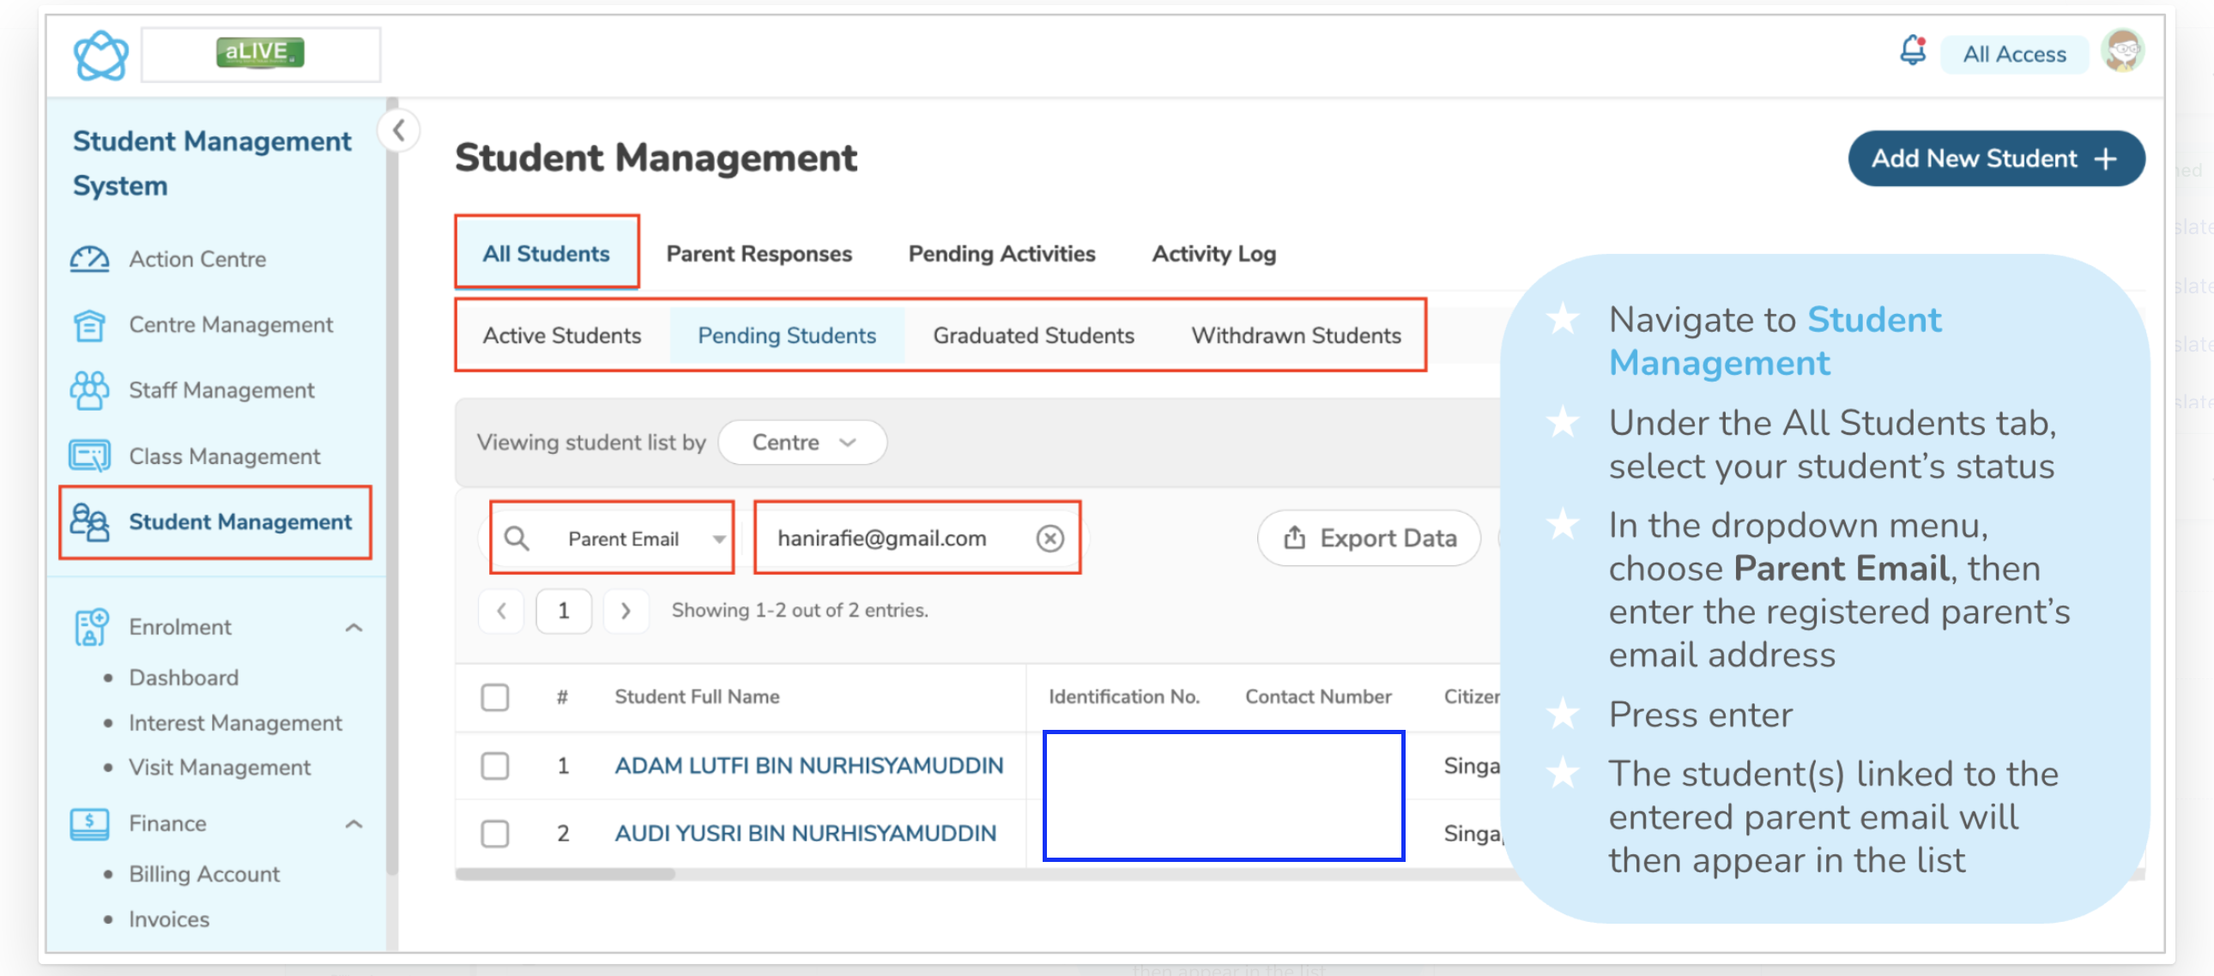Check the box for ADAM LUTFI row
2214x976 pixels.
(x=495, y=766)
